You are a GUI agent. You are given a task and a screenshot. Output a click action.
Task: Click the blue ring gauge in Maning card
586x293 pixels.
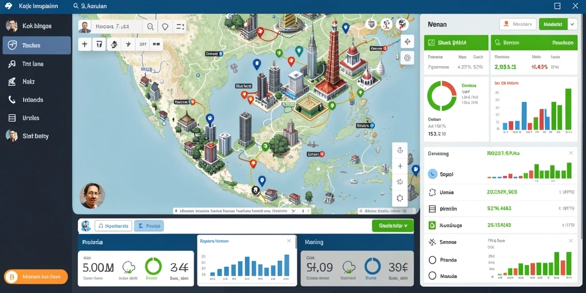point(372,267)
